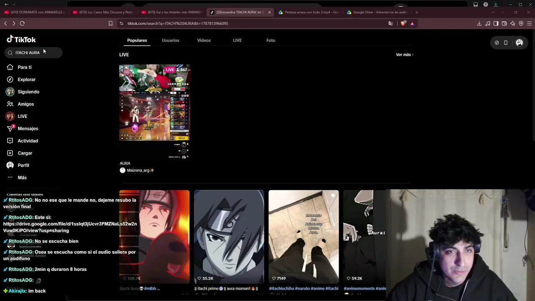Viewport: 535px width, 301px height.
Task: Open the browser downloads icon
Action: (x=479, y=23)
